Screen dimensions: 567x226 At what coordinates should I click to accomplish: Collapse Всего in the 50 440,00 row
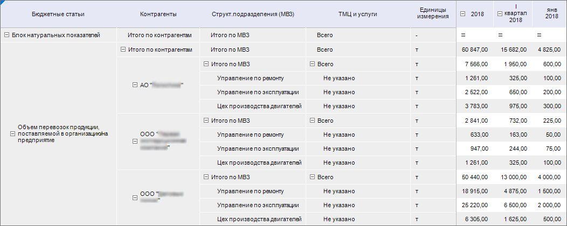(313, 176)
